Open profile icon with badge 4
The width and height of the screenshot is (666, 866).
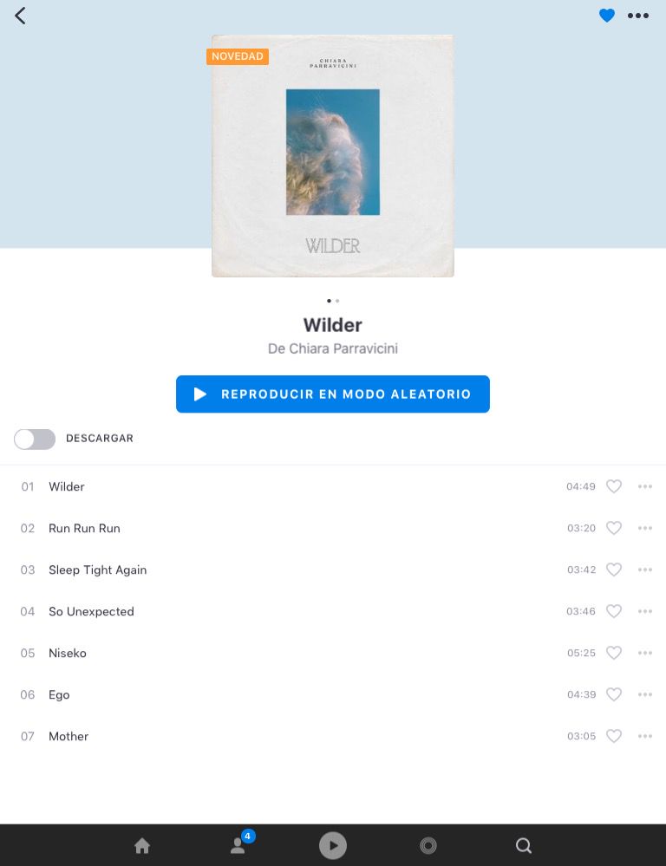point(239,844)
